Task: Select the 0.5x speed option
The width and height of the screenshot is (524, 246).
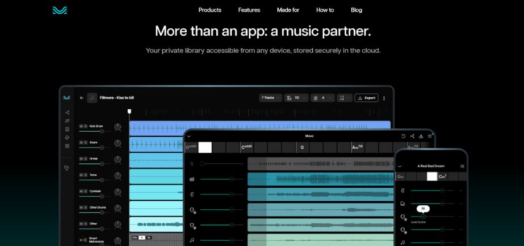Action: (135, 238)
